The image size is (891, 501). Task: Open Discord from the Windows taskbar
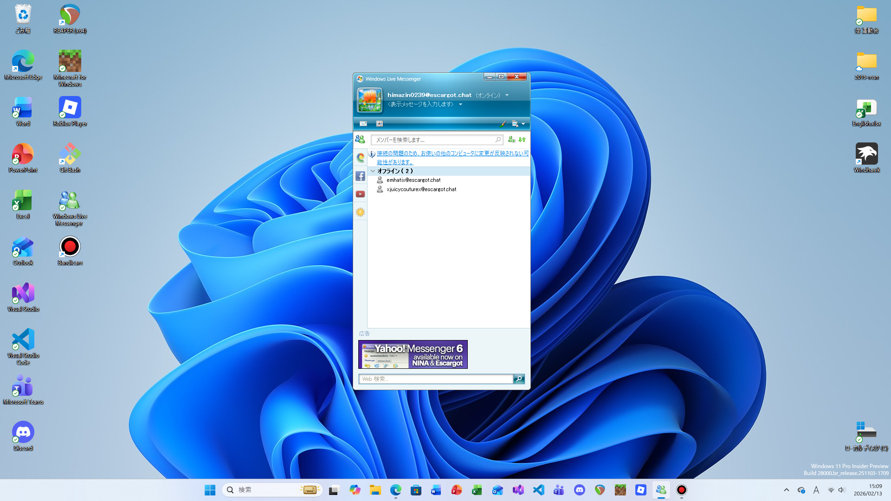[x=579, y=490]
